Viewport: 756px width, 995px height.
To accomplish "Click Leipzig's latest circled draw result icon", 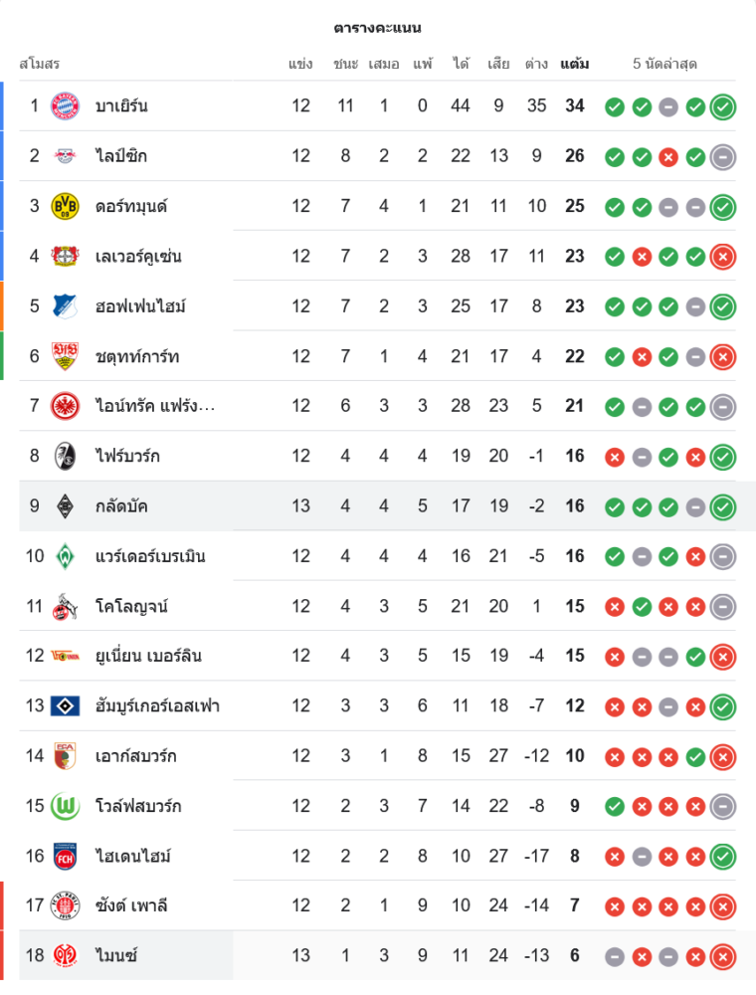I will (x=723, y=156).
